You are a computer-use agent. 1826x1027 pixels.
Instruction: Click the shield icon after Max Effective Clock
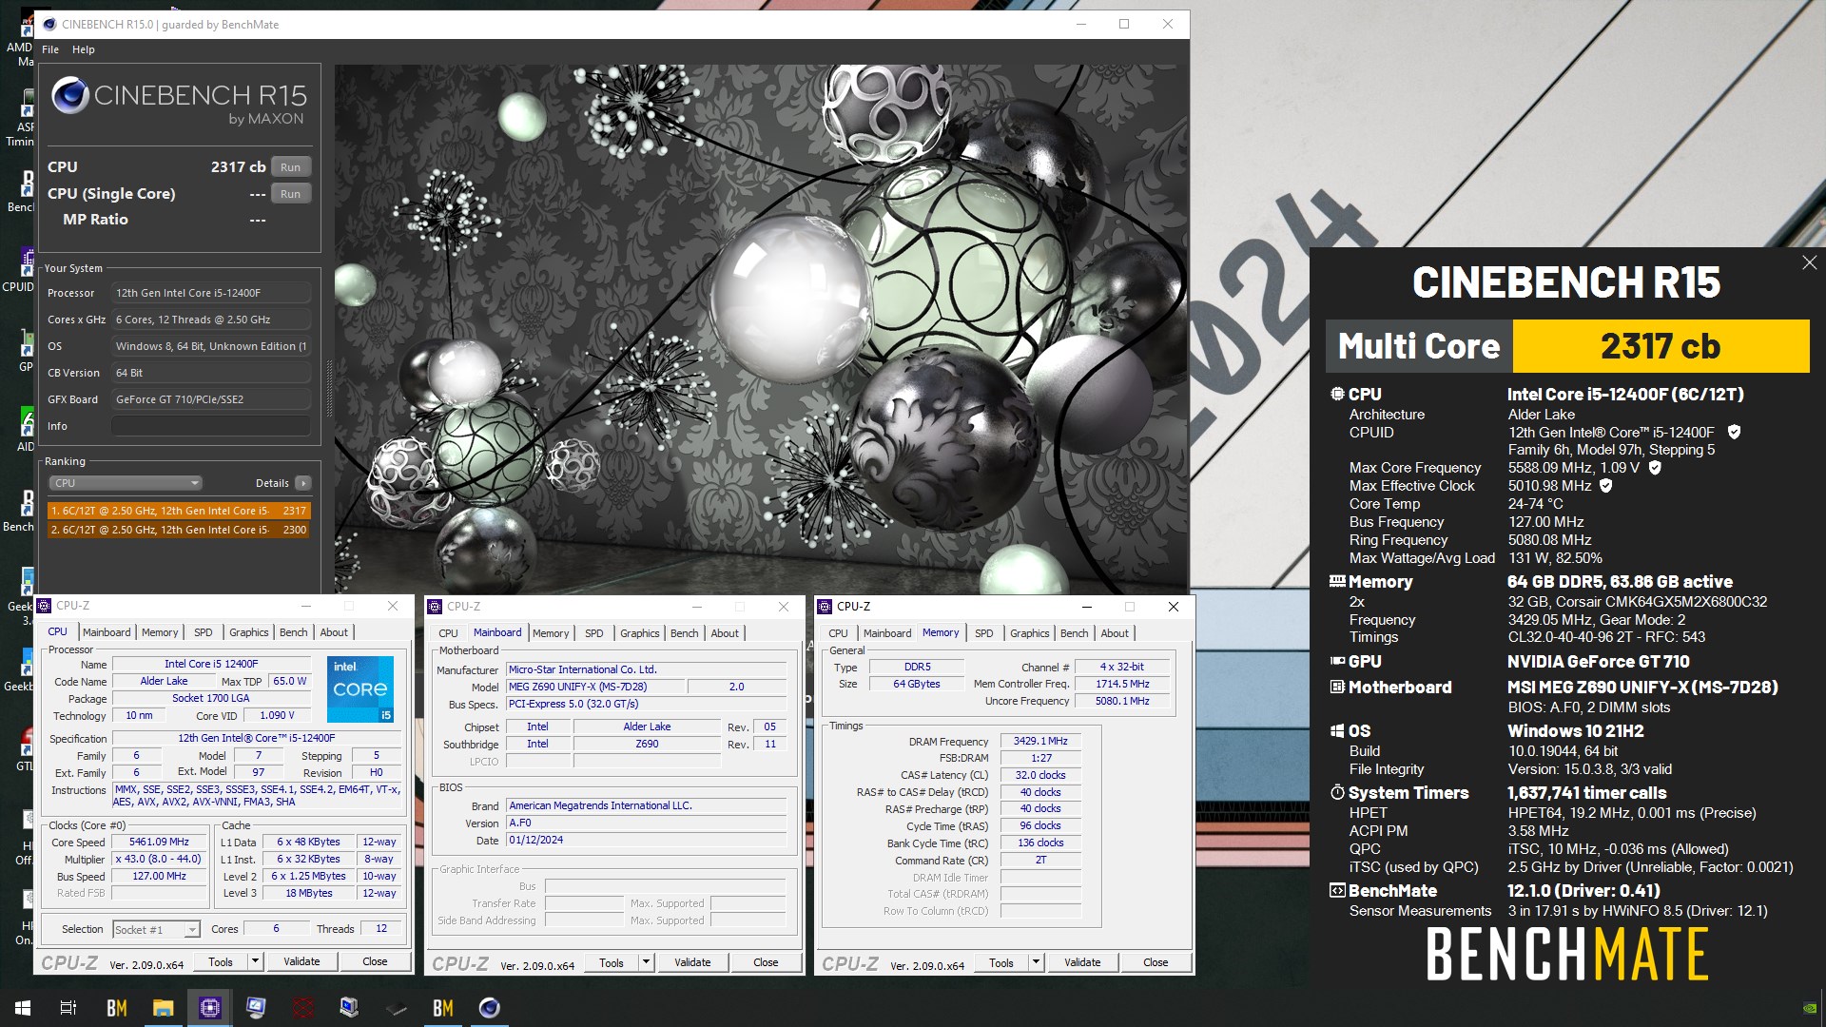[1606, 486]
